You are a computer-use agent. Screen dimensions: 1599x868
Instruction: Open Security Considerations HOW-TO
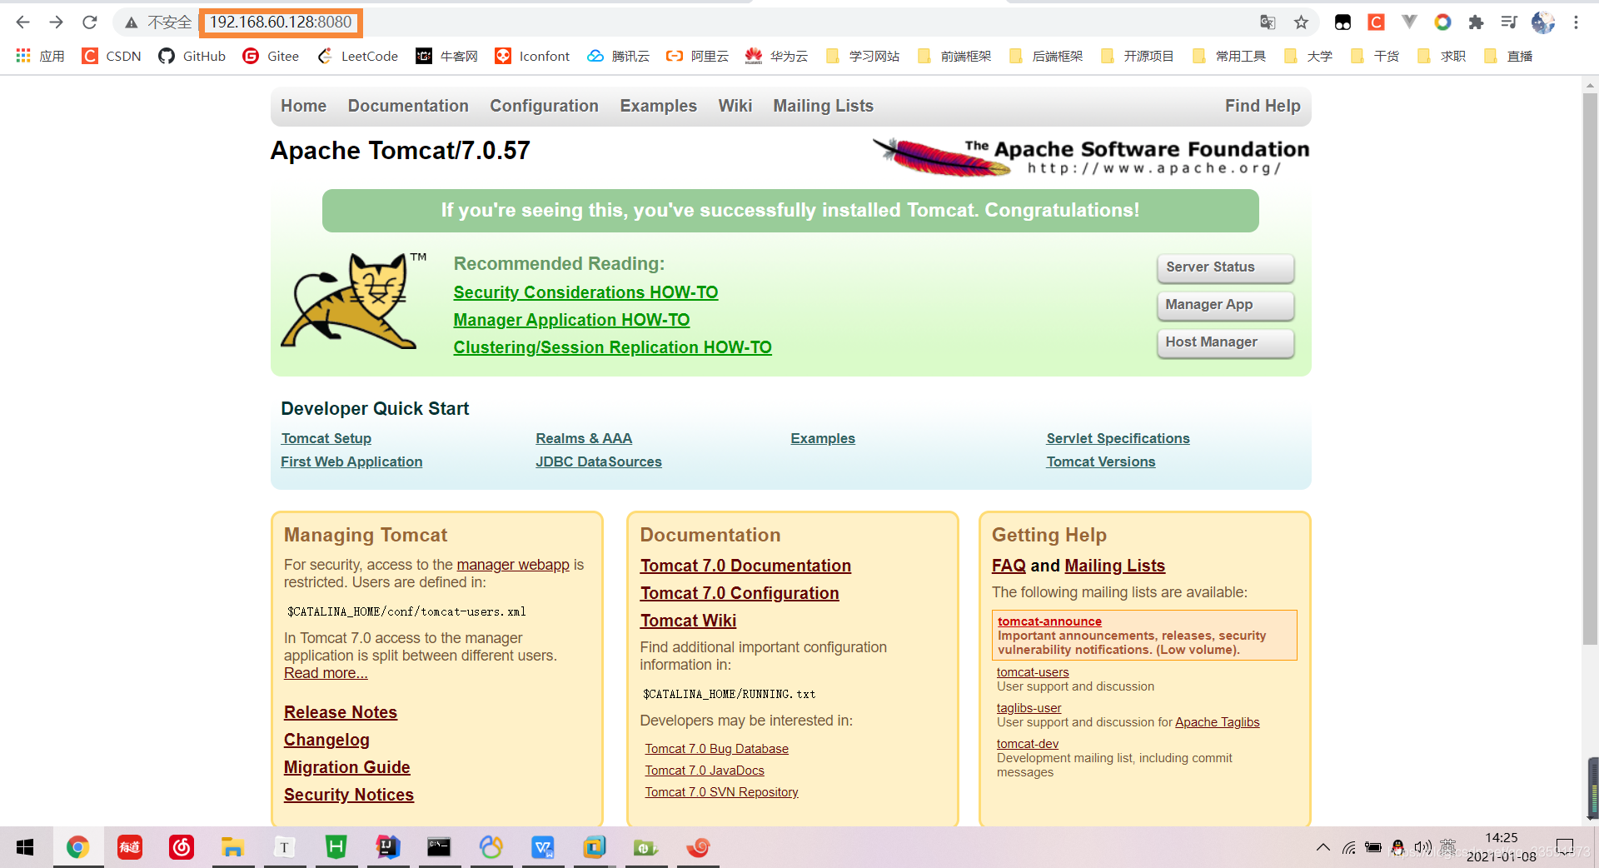click(585, 292)
